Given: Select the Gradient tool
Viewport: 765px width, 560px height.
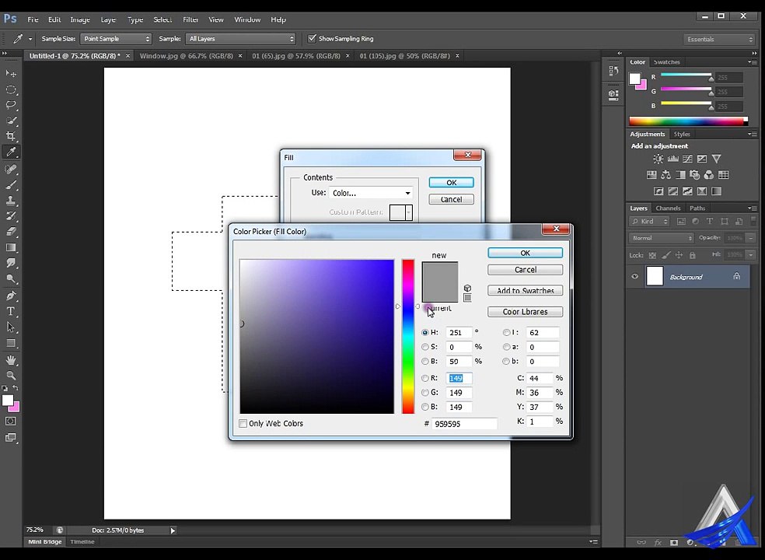Looking at the screenshot, I should [x=11, y=247].
